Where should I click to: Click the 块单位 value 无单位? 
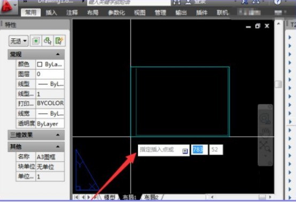[x=50, y=167]
